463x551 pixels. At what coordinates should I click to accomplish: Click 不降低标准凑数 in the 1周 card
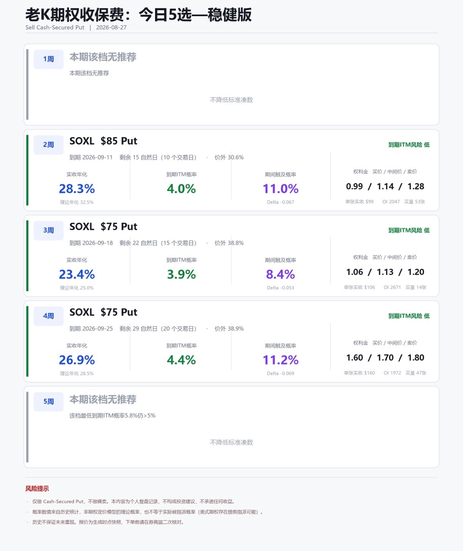pos(231,100)
